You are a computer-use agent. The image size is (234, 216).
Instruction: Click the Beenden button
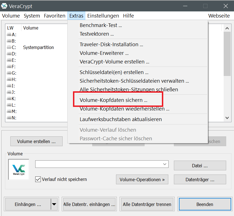pyautogui.click(x=205, y=204)
